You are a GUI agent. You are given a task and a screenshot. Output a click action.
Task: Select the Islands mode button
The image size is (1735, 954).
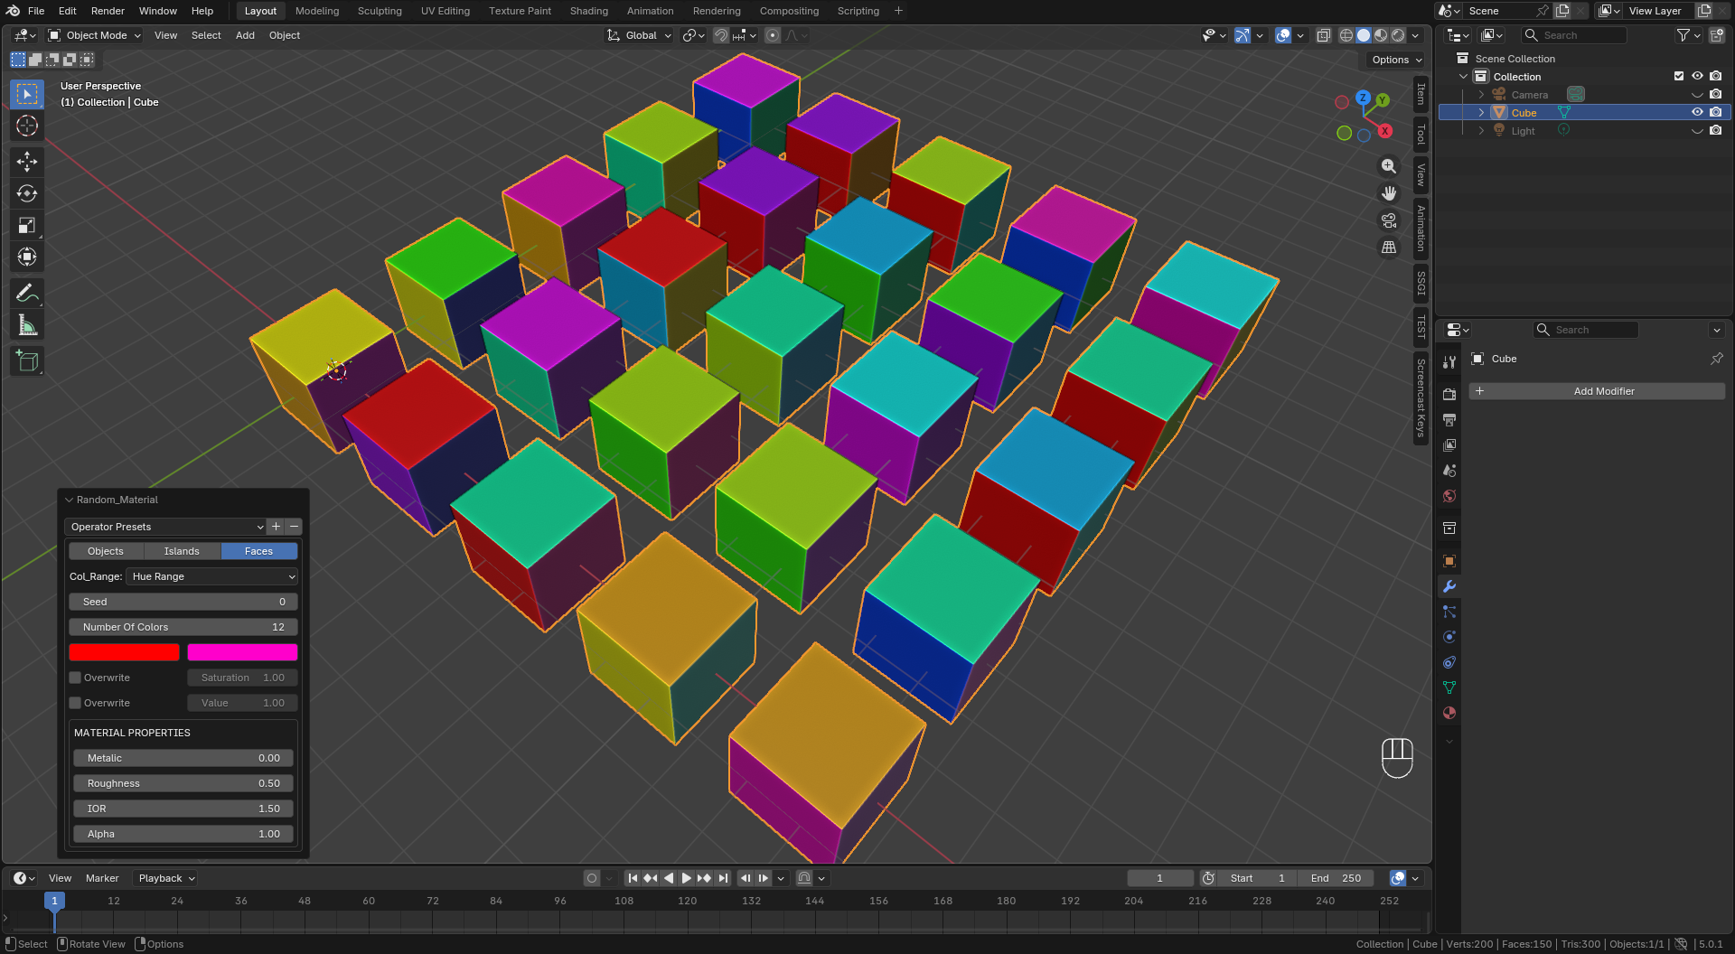coord(182,551)
